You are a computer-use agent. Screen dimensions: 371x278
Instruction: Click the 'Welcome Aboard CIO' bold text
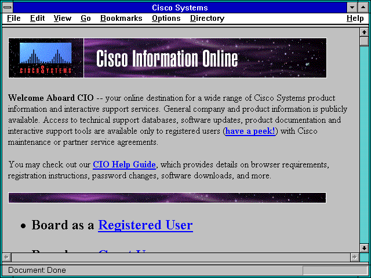pyautogui.click(x=51, y=98)
